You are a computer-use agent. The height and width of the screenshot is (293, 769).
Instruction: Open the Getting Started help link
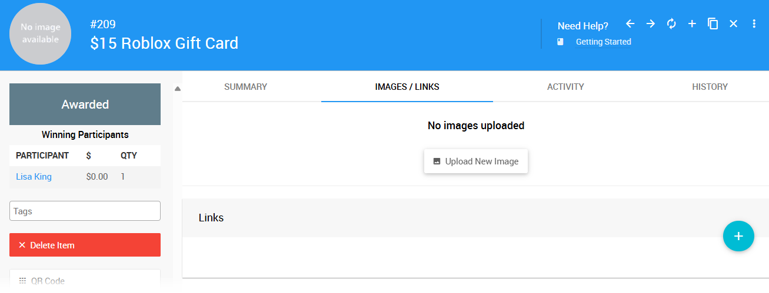tap(603, 42)
